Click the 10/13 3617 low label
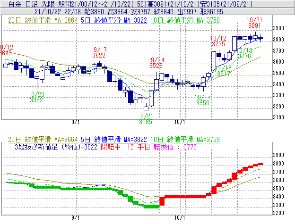 click(224, 70)
